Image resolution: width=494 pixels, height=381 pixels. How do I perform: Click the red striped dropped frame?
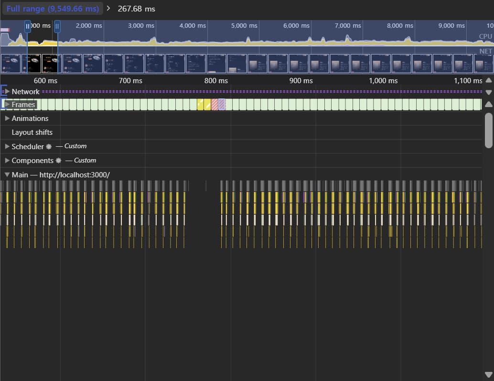(215, 104)
